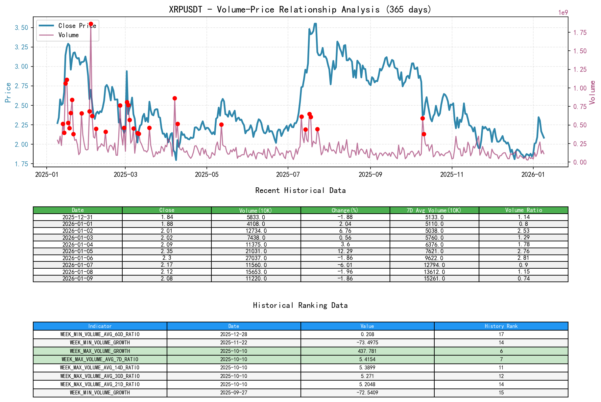Open the Date column header in Recent Historical Data
This screenshot has width=601, height=402.
coord(77,210)
